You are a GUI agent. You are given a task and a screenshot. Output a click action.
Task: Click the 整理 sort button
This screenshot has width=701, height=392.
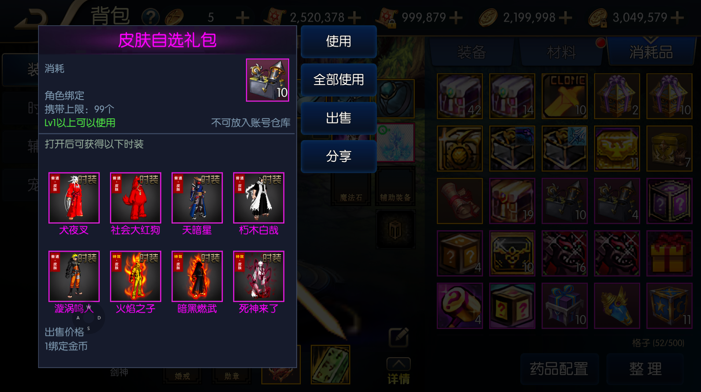pos(645,369)
